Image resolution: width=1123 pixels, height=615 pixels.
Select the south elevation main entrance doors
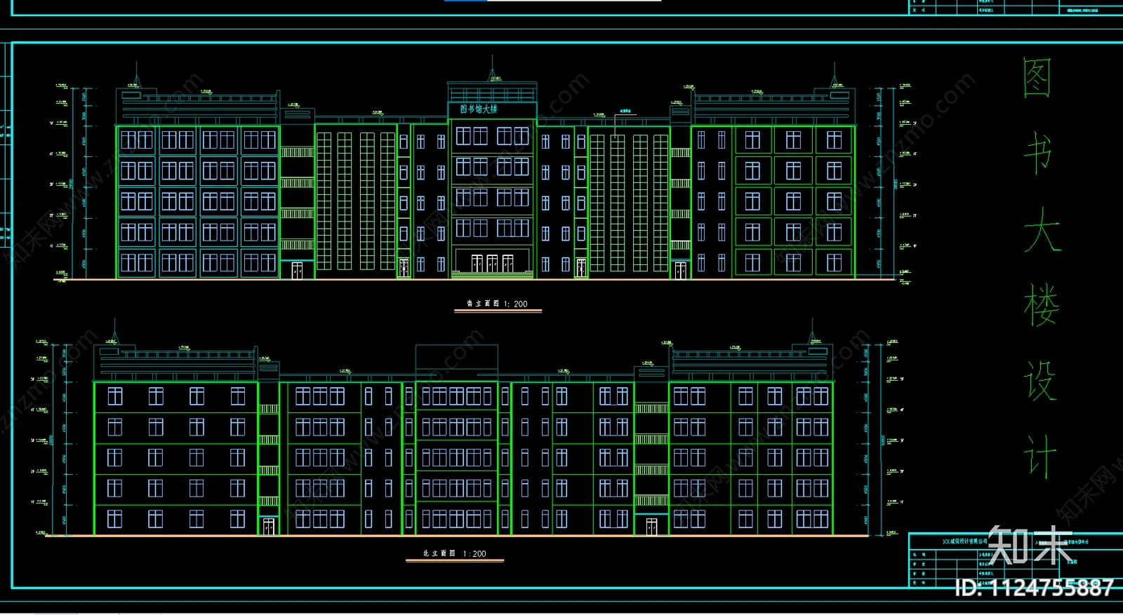(x=492, y=264)
